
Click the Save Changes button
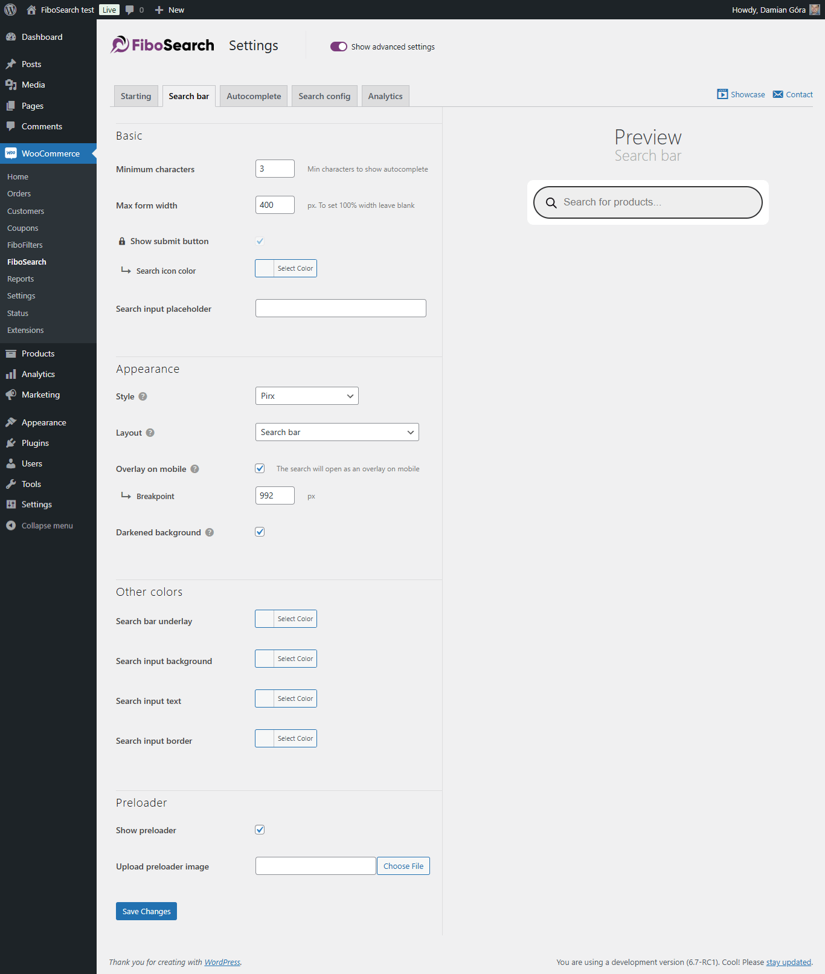146,911
